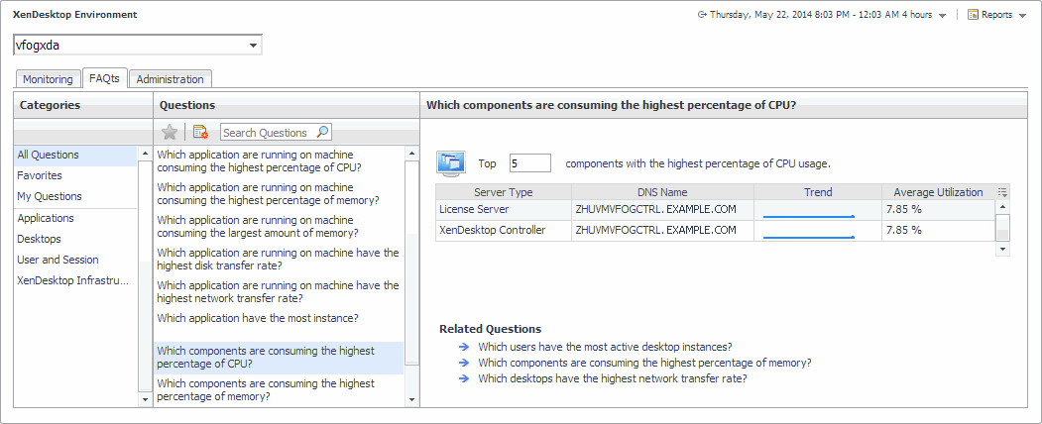Click the time range clock arrow icon
Image resolution: width=1042 pixels, height=424 pixels.
(x=702, y=15)
